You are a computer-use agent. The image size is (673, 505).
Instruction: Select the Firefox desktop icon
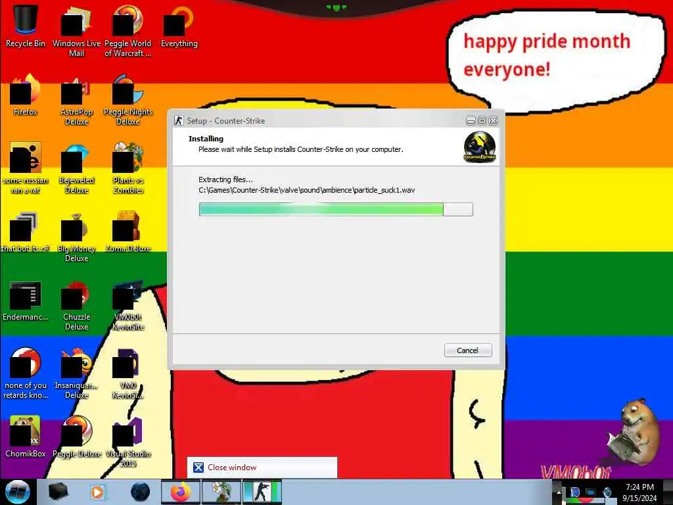click(x=26, y=95)
